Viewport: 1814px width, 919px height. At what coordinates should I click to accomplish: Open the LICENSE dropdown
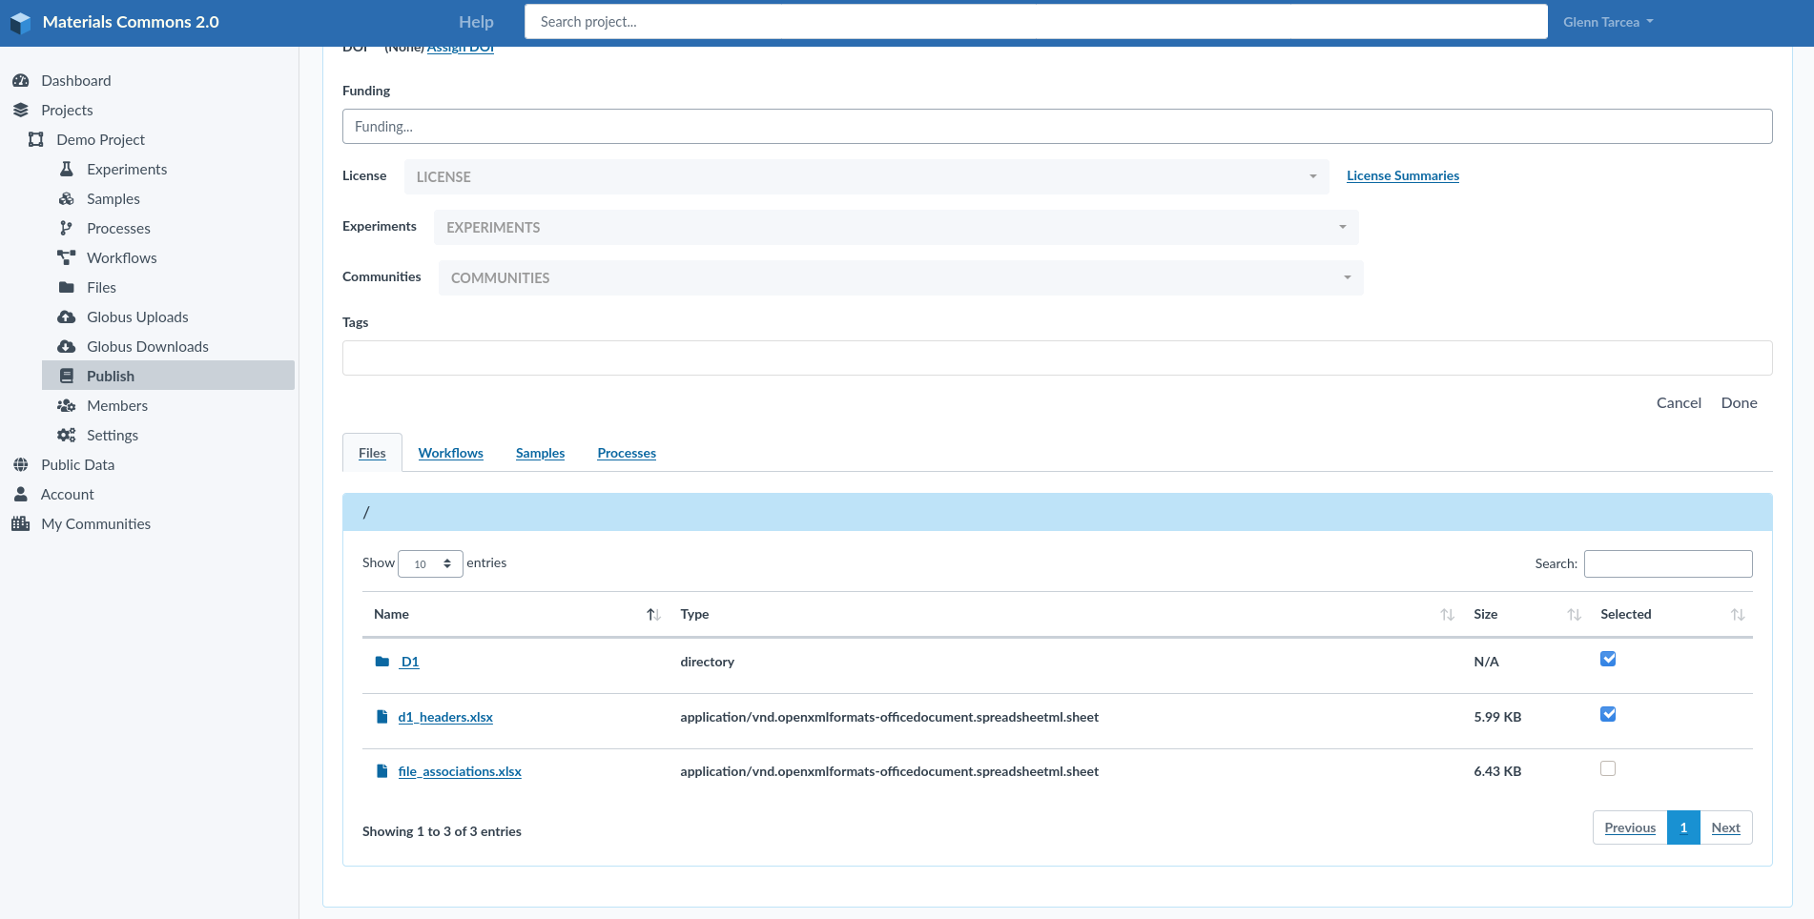866,176
